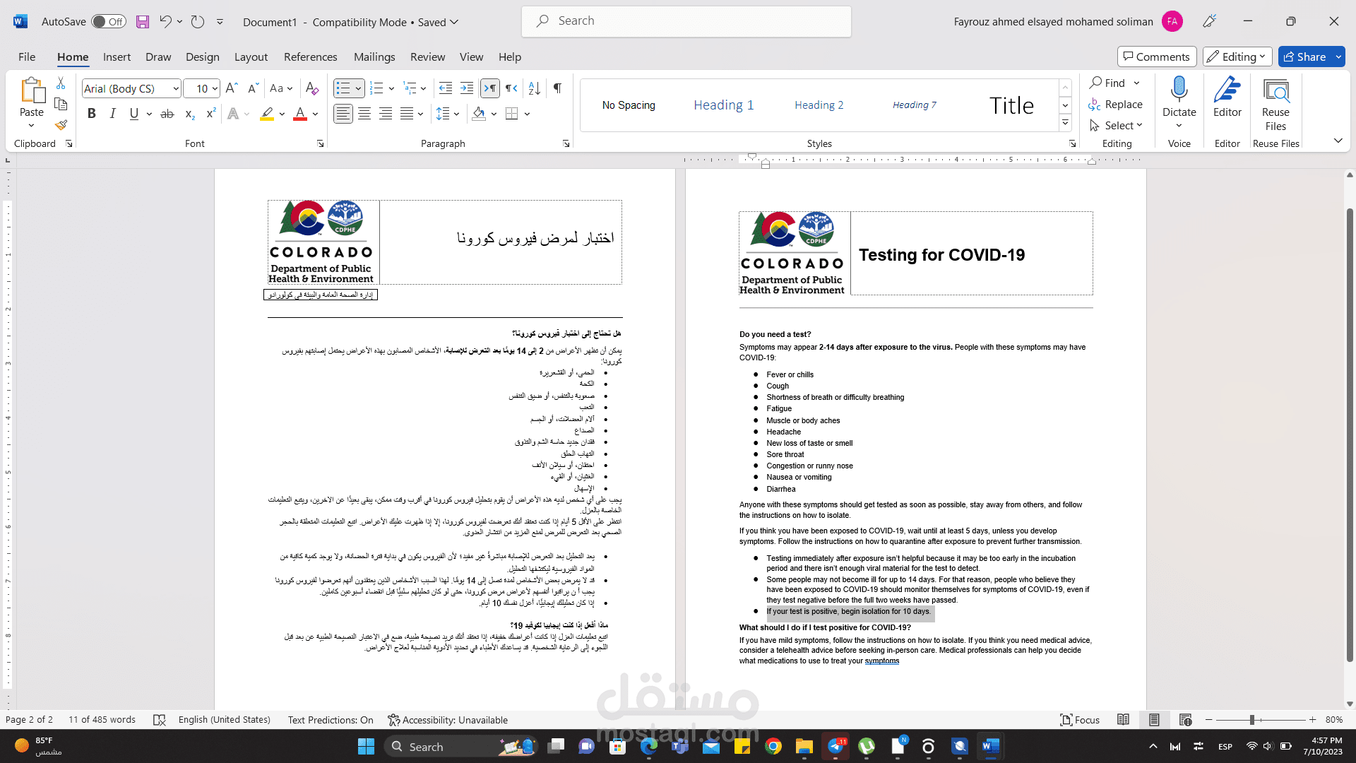Open Editor proofing tool

1227,97
